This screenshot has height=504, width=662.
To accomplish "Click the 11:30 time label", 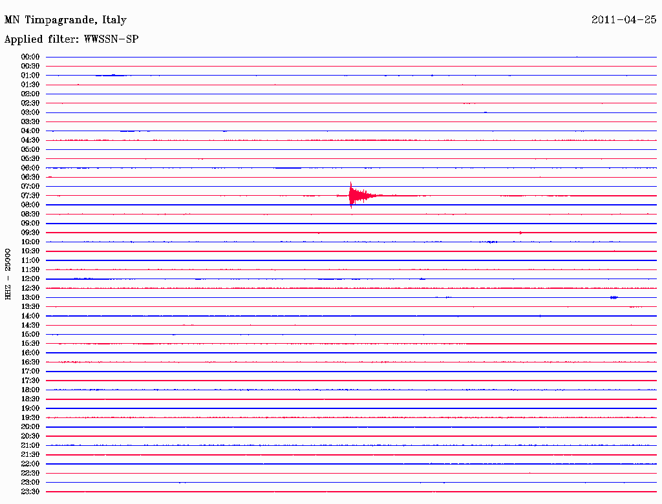I will click(x=30, y=269).
